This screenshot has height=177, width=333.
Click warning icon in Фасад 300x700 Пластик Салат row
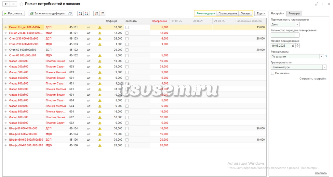[x=100, y=67]
